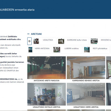Filter by UDALETXEA label
The height and width of the screenshot is (111, 111).
[x=48, y=40]
